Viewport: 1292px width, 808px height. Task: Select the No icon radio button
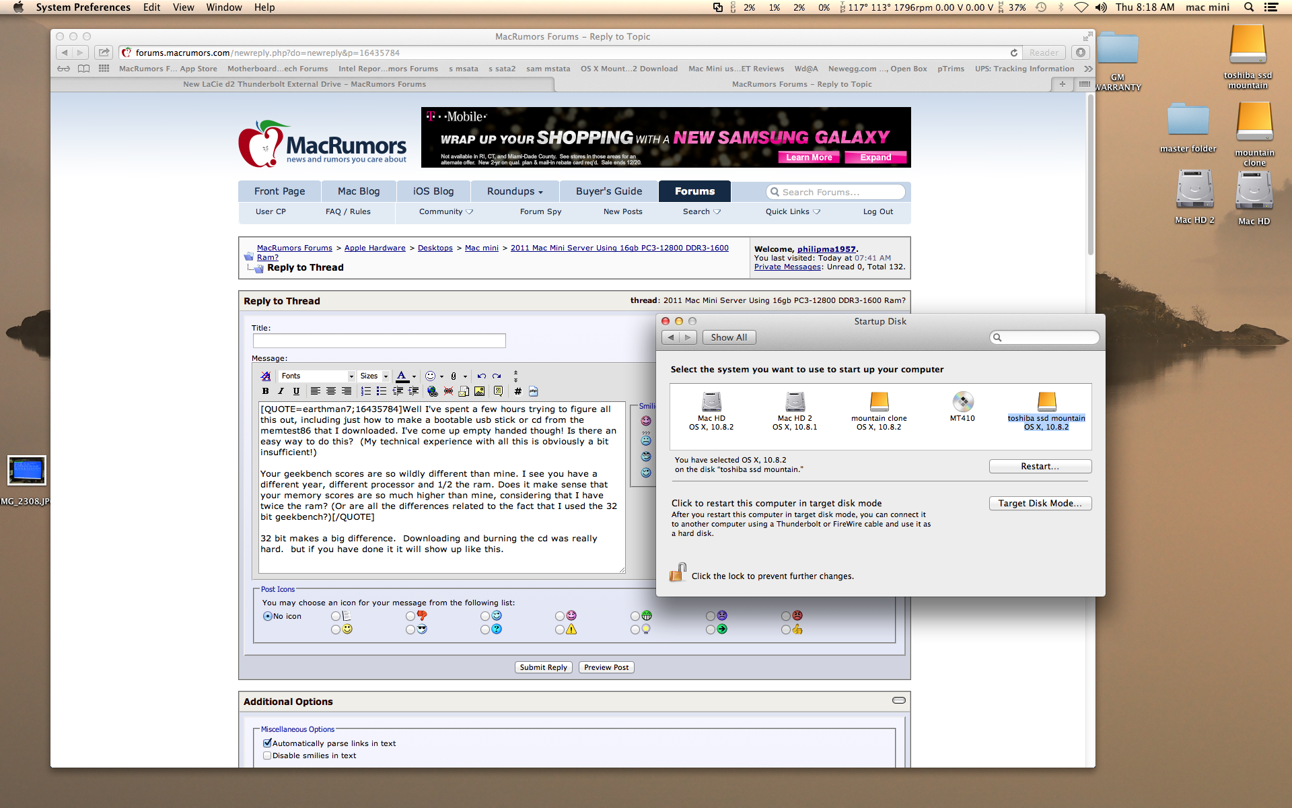tap(268, 617)
